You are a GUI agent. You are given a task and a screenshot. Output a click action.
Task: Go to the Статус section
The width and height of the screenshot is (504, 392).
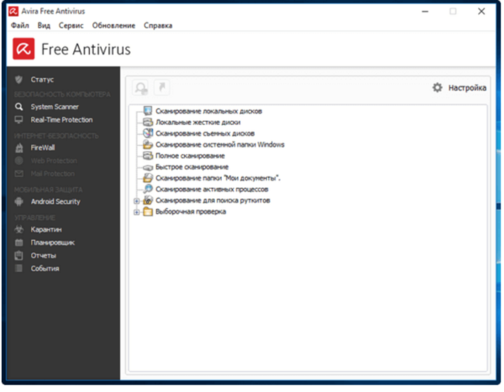42,80
